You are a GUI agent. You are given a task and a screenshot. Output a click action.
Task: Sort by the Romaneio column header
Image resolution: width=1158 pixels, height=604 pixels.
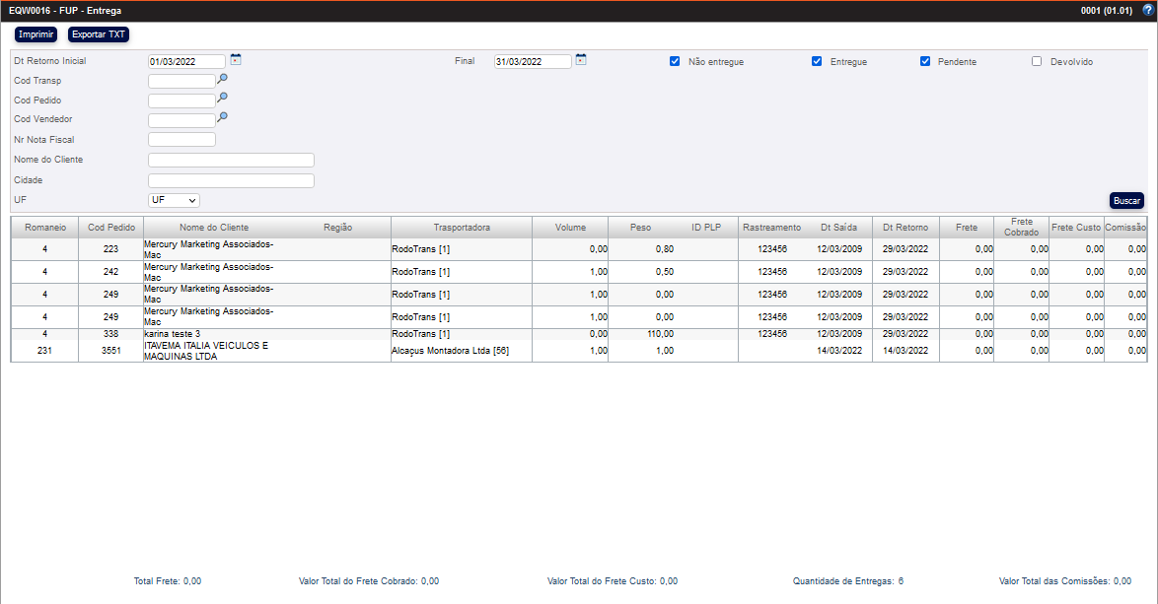[x=45, y=228]
